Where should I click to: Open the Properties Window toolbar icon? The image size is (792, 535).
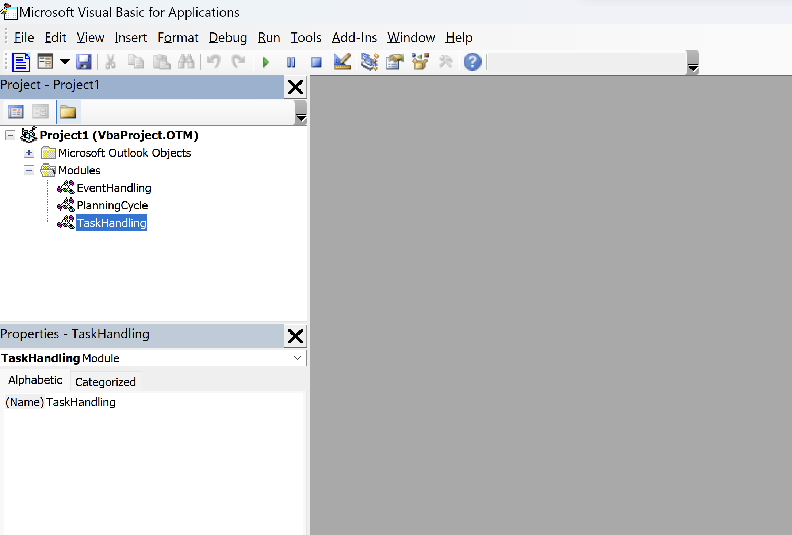(395, 62)
